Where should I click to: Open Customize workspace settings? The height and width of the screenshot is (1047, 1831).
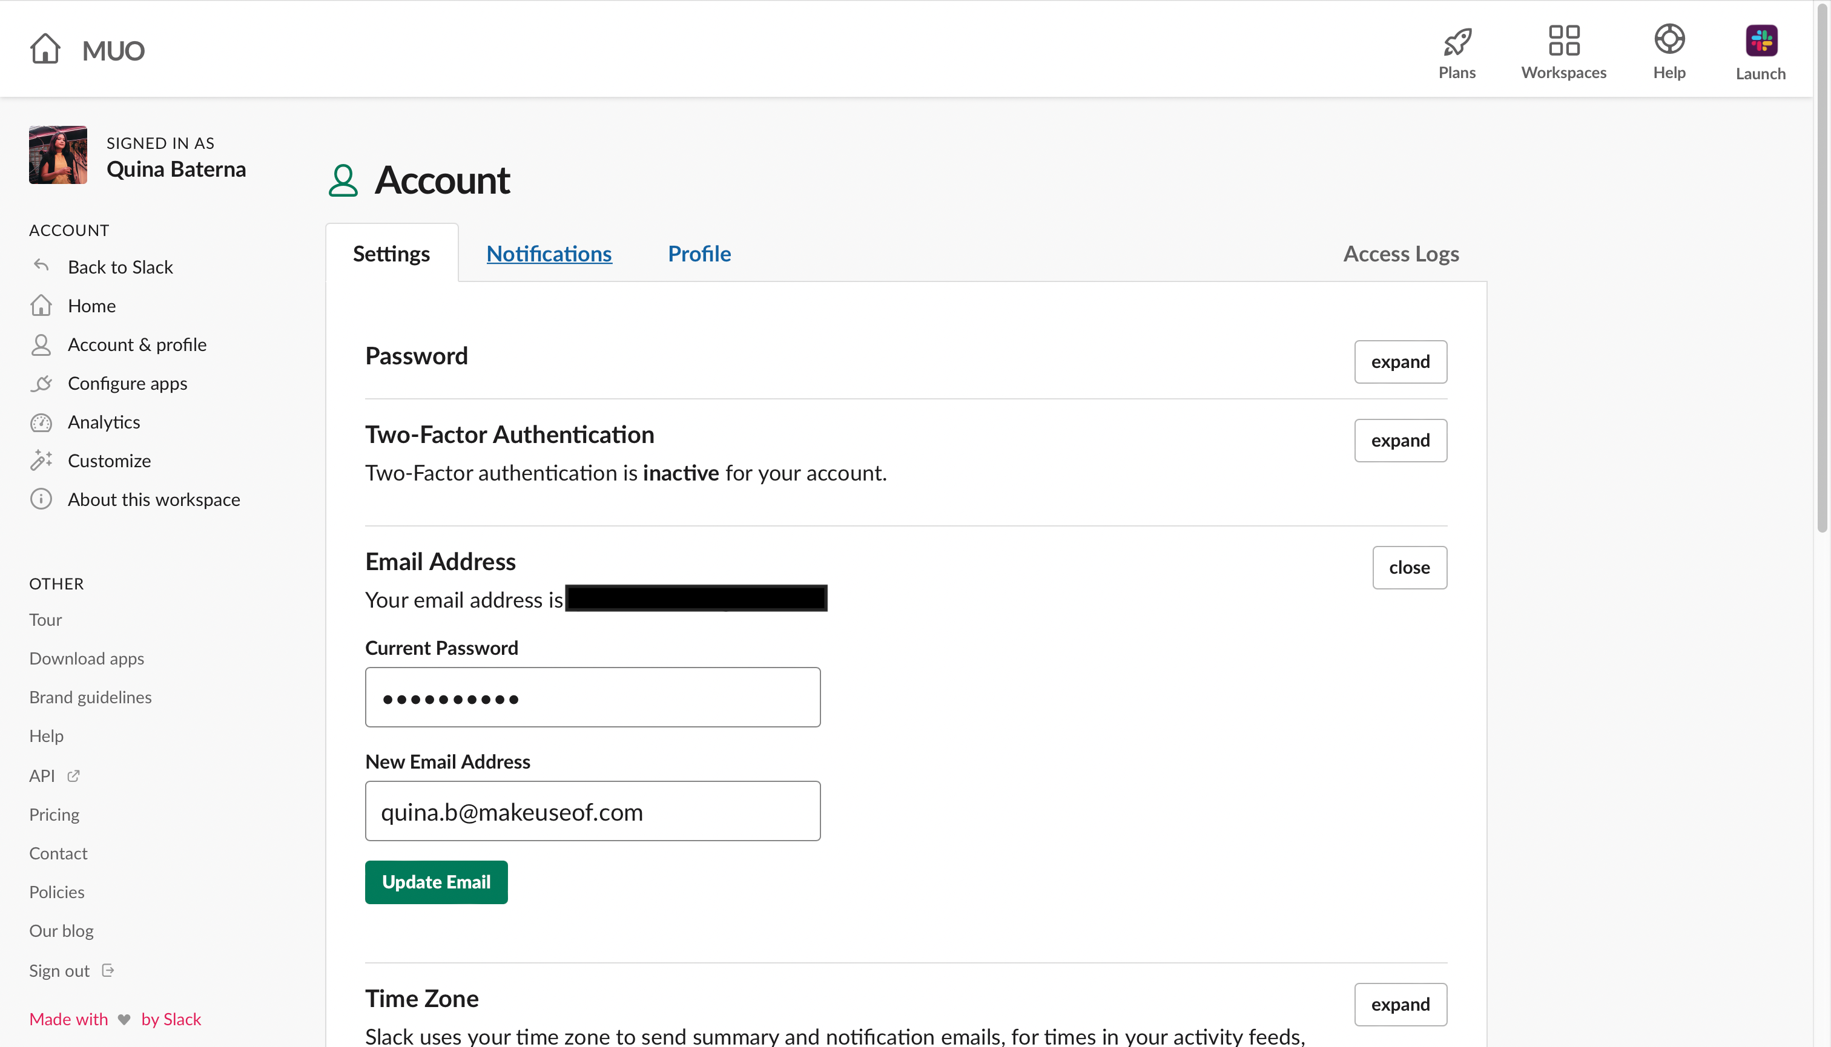click(x=110, y=460)
